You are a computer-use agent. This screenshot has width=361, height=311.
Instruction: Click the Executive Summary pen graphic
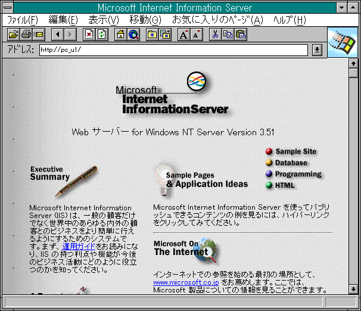pyautogui.click(x=76, y=181)
